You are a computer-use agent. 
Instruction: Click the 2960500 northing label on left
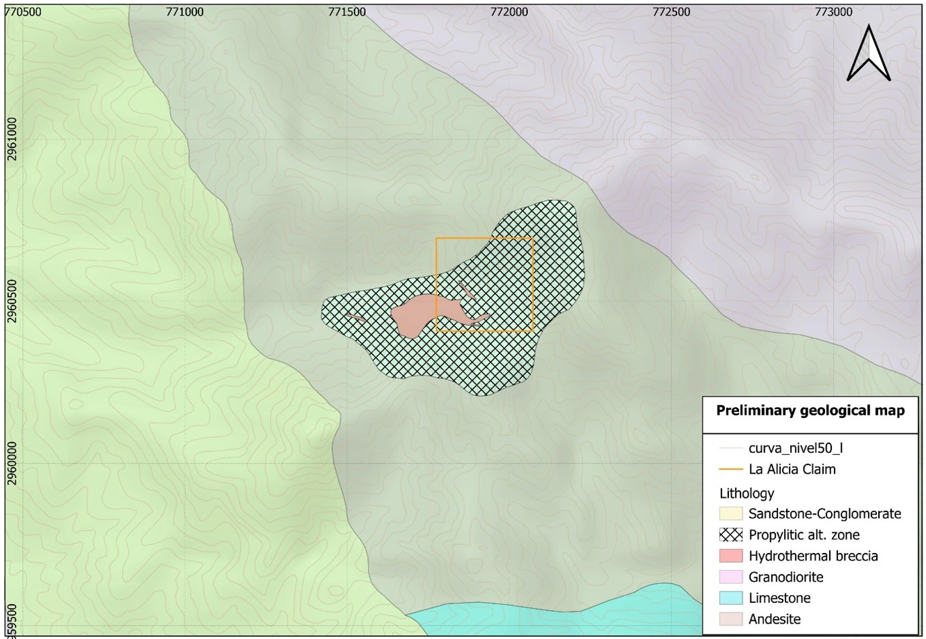[x=11, y=302]
